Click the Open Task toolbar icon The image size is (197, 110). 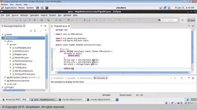[72, 20]
